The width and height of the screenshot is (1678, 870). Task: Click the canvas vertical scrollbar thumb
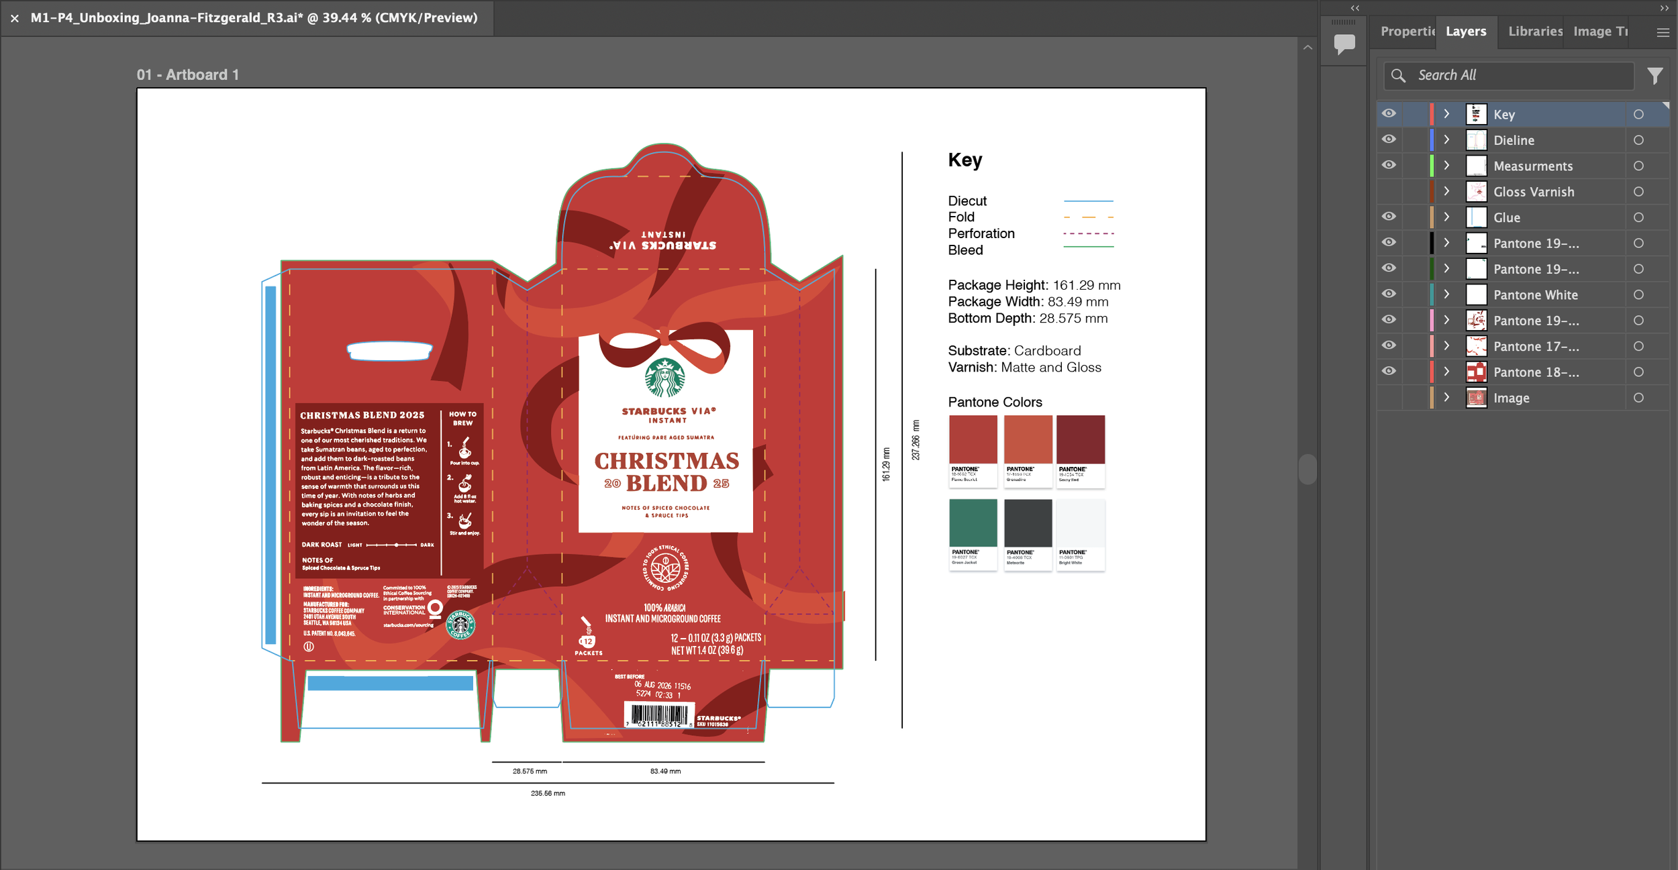(x=1307, y=470)
